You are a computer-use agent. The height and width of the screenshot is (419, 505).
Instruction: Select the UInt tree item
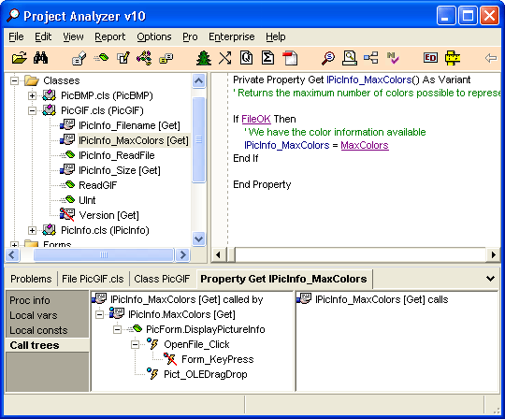tap(87, 200)
